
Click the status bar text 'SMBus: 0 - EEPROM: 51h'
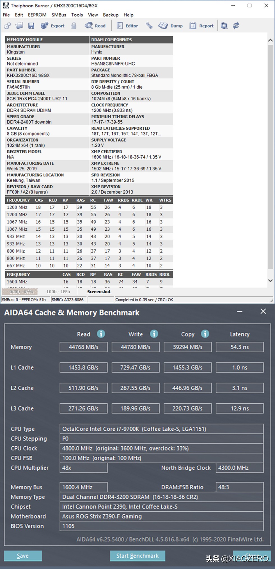pyautogui.click(x=24, y=300)
